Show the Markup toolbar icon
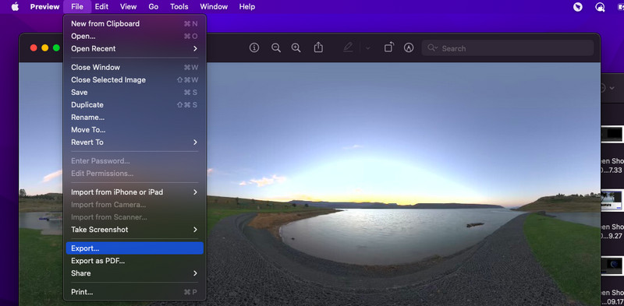Viewport: 624px width, 306px height. 408,48
